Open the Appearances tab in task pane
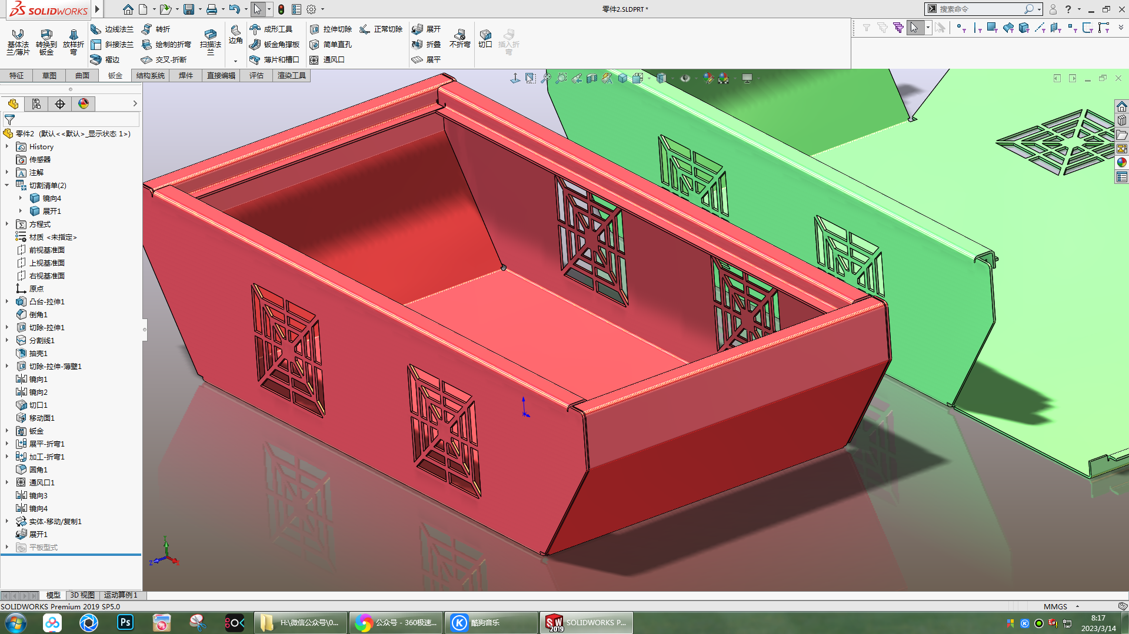 point(1122,162)
